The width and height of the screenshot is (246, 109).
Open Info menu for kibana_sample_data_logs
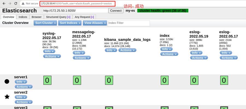111,50
